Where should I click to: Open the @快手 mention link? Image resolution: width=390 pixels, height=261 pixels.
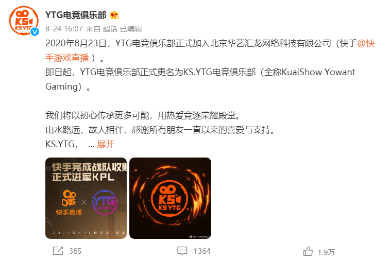tap(366, 43)
